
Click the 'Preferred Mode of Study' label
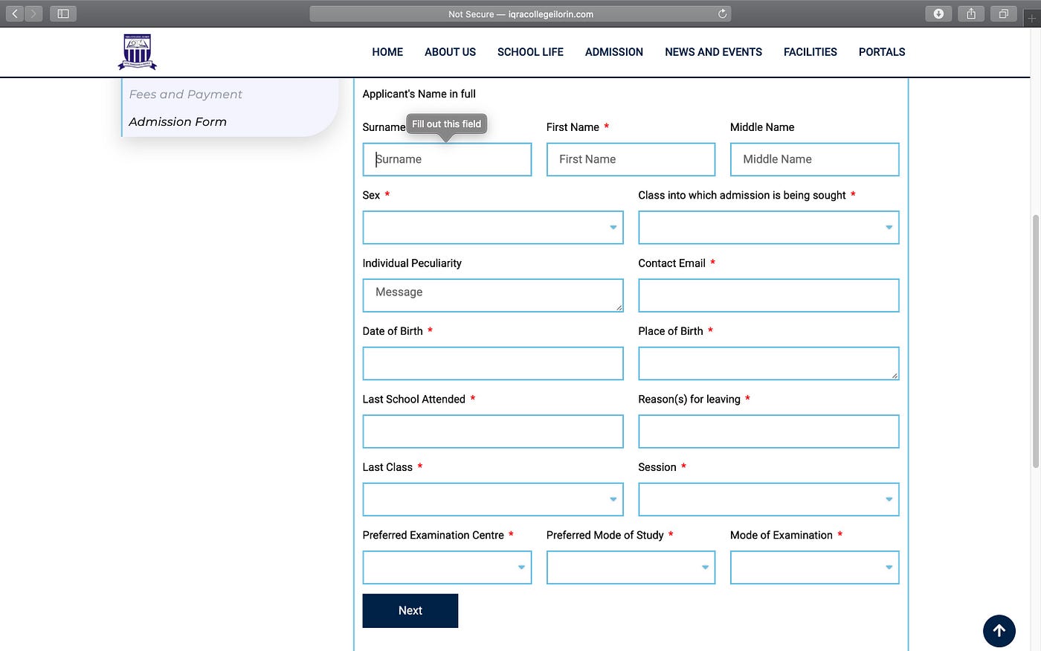pos(605,535)
